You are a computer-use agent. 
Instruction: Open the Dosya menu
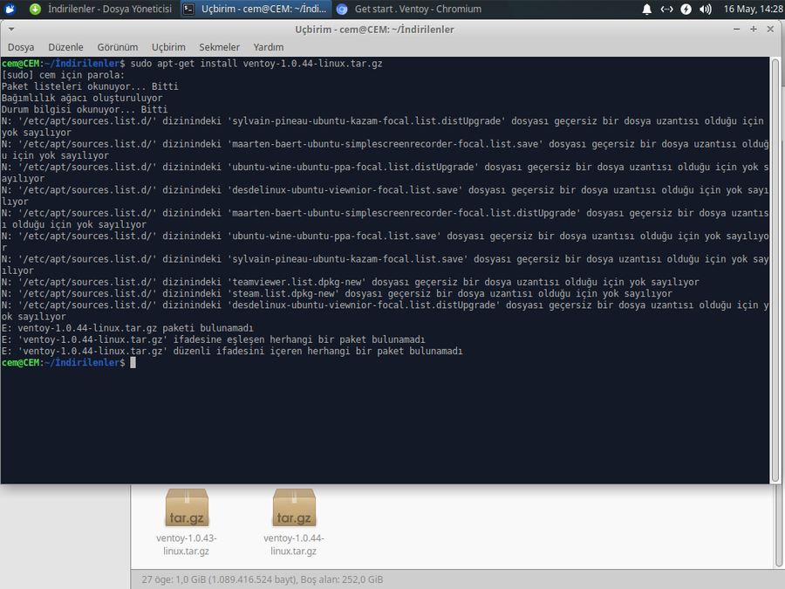click(x=21, y=47)
